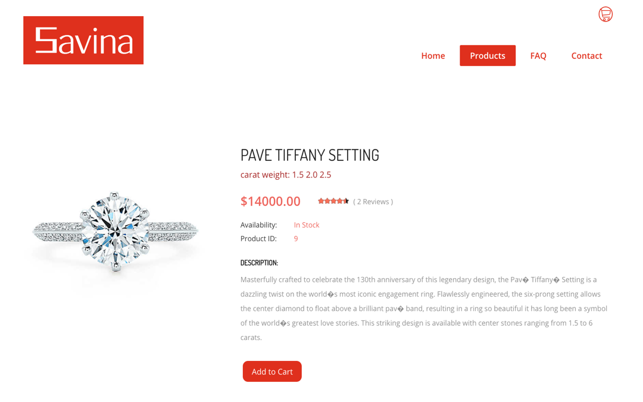643x402 pixels.
Task: Click the In Stock availability status
Action: [307, 225]
